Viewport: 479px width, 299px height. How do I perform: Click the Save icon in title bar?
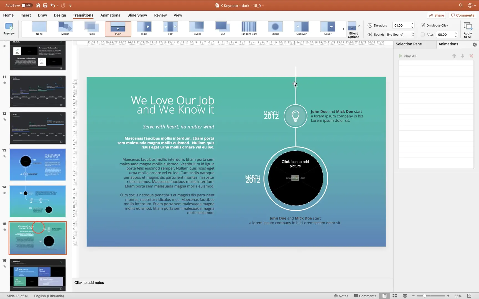coord(45,5)
